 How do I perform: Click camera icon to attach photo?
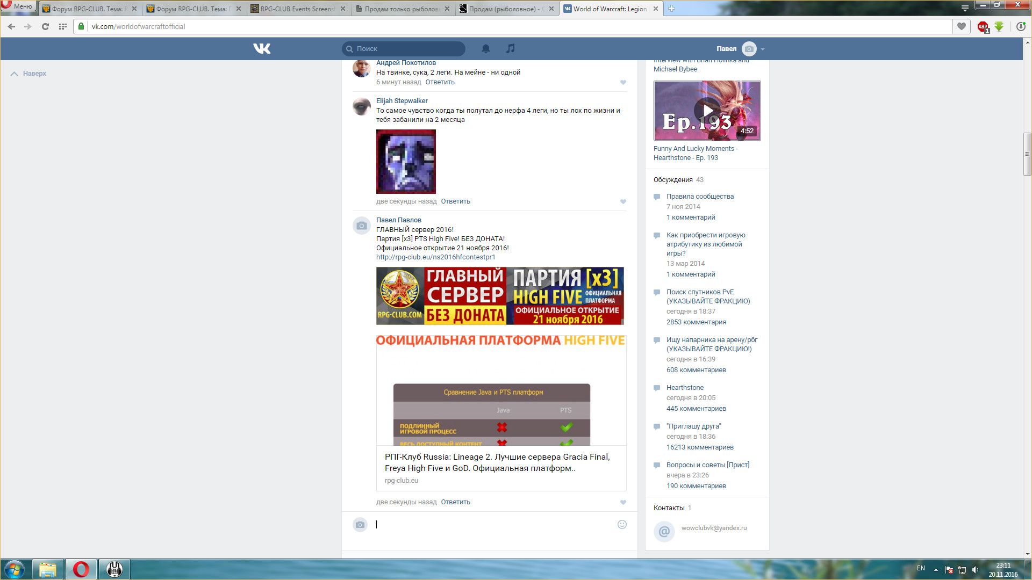click(x=360, y=525)
